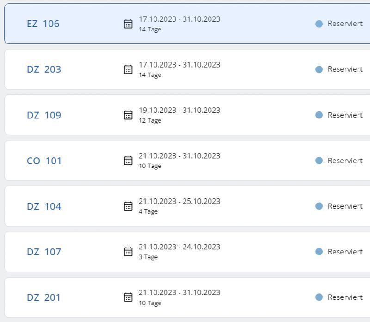Click the Reserviert status of DZ 203
370x322 pixels.
pyautogui.click(x=345, y=69)
